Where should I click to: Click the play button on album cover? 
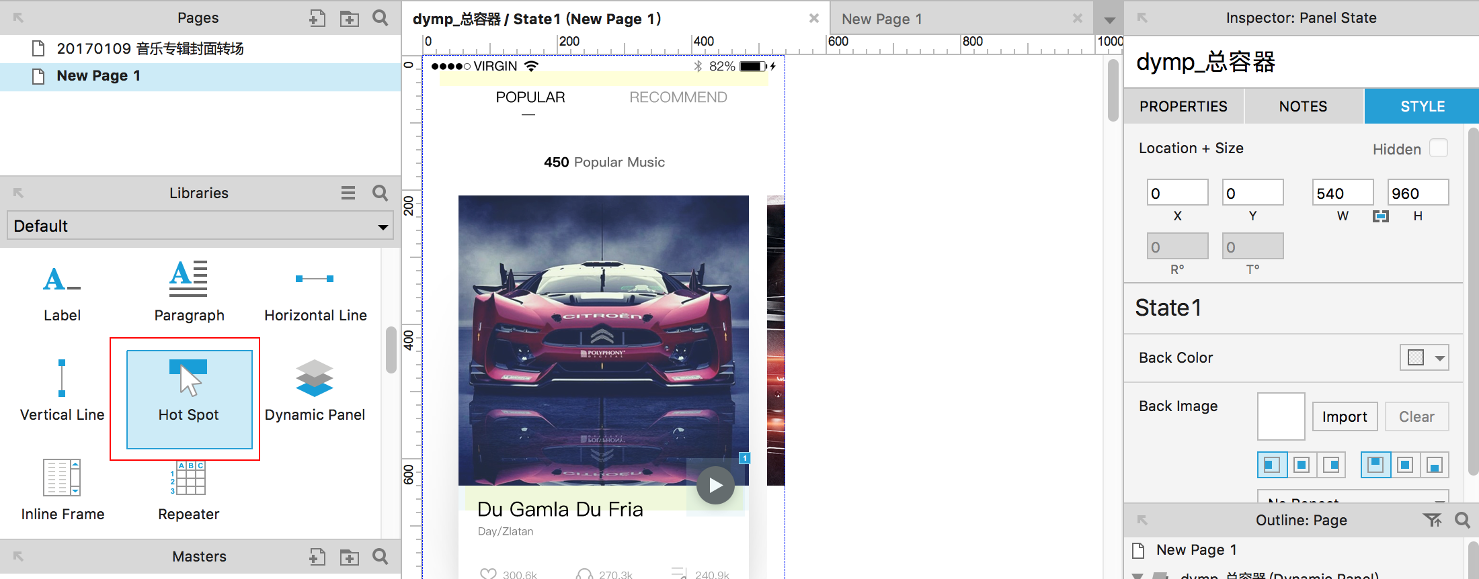(715, 485)
